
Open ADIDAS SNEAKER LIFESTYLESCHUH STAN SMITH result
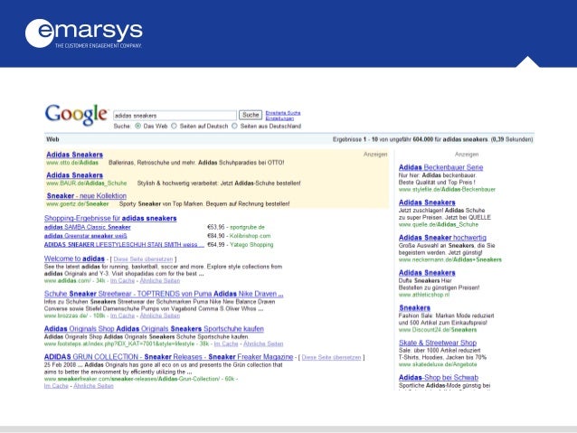coord(124,245)
